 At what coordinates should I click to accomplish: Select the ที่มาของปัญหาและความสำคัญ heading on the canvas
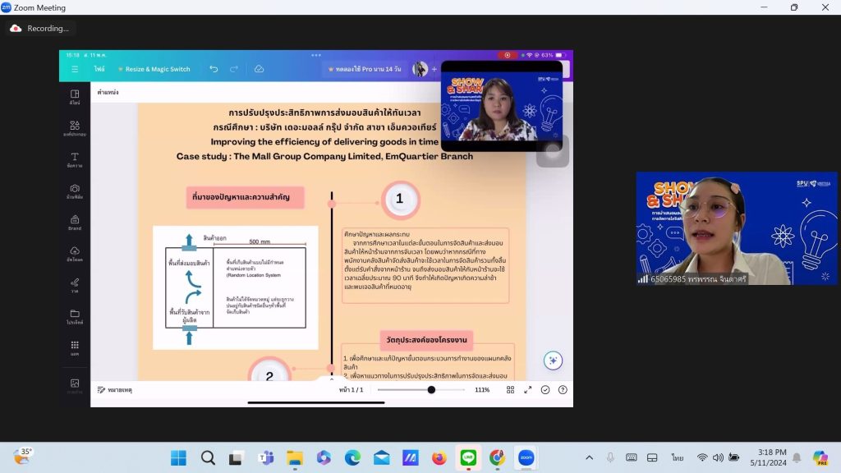[245, 197]
